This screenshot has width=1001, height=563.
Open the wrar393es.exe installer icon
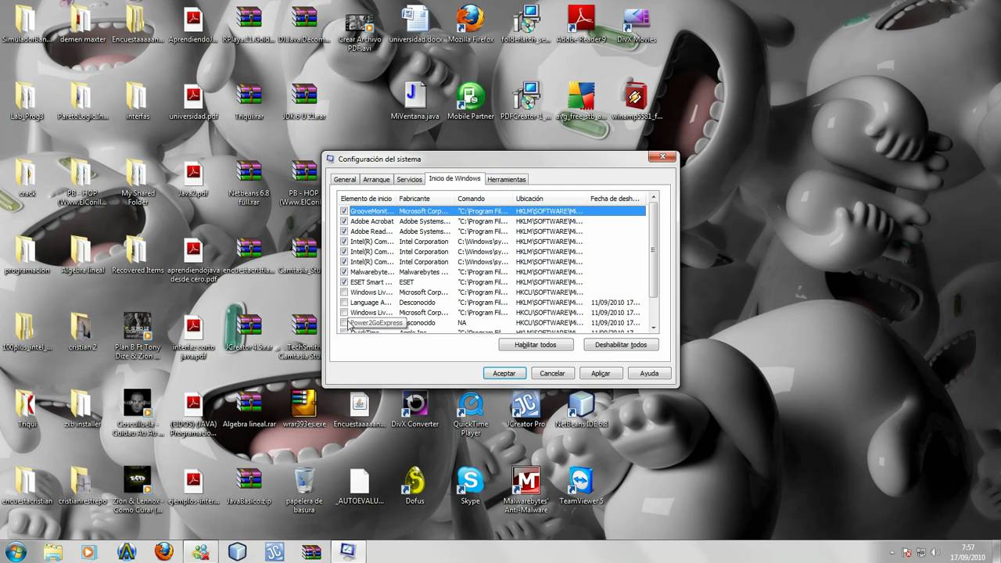304,408
